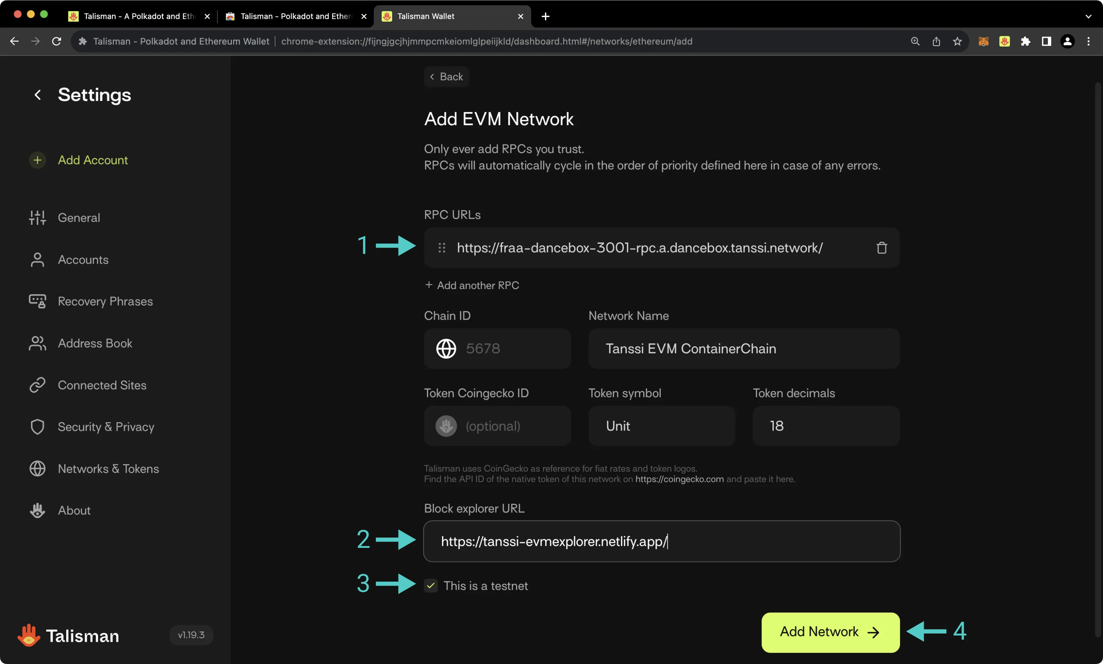Grab the RPC URL drag handle
1103x664 pixels.
(x=442, y=248)
